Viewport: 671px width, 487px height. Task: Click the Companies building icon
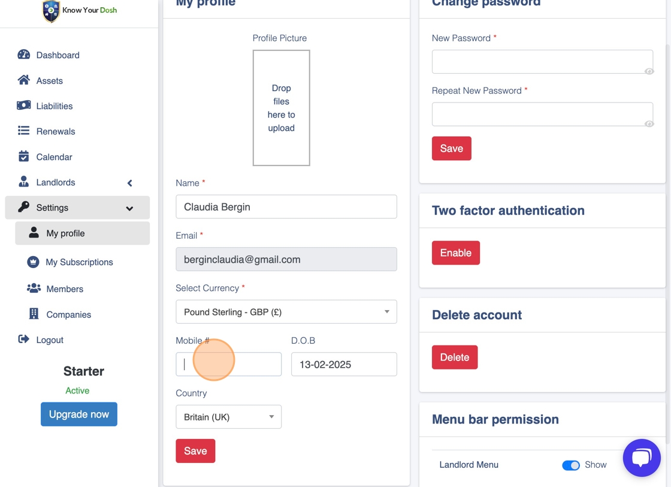click(34, 314)
